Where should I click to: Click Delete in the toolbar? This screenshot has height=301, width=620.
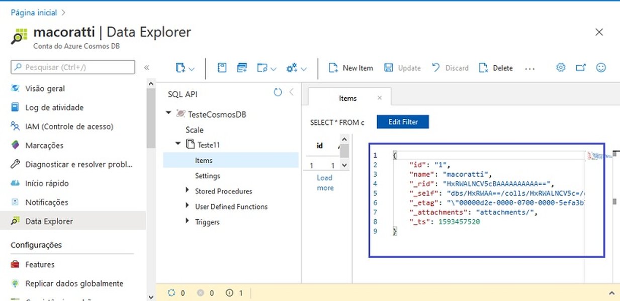coord(496,68)
